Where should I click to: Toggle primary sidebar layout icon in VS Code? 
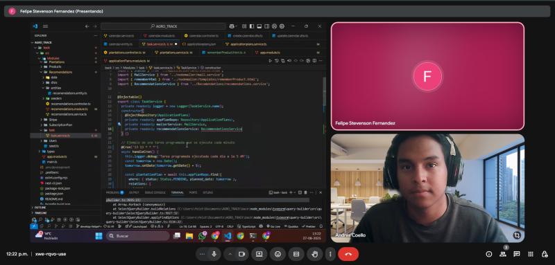pyautogui.click(x=252, y=26)
